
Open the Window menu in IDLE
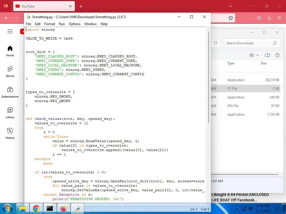coord(90,24)
